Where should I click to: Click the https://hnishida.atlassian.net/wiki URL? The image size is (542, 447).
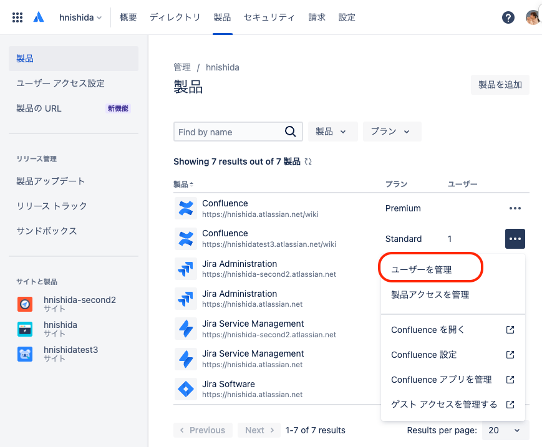pos(260,214)
